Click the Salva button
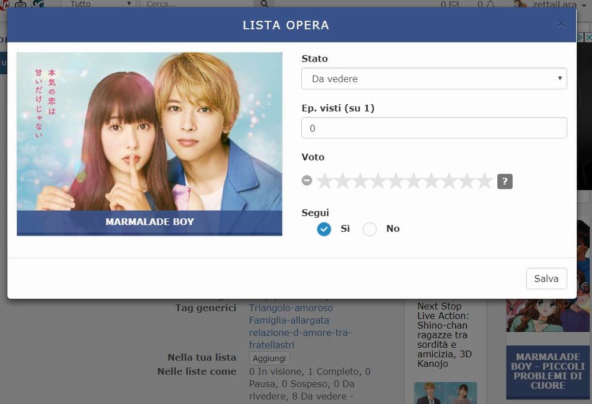 [x=546, y=279]
